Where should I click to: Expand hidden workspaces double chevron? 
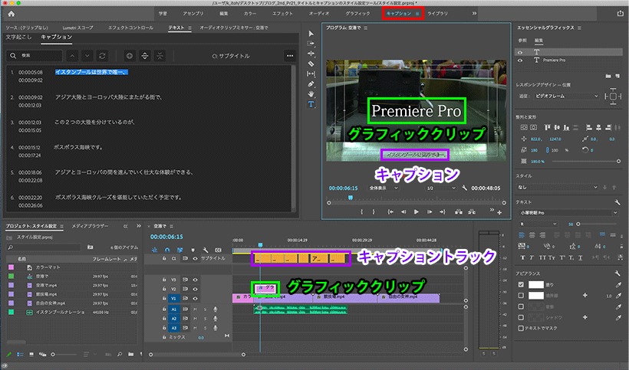(x=474, y=13)
